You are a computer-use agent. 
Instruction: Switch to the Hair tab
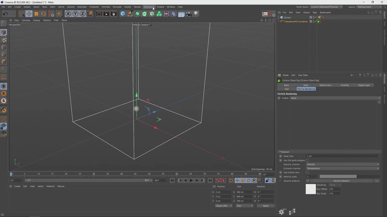coord(287,89)
